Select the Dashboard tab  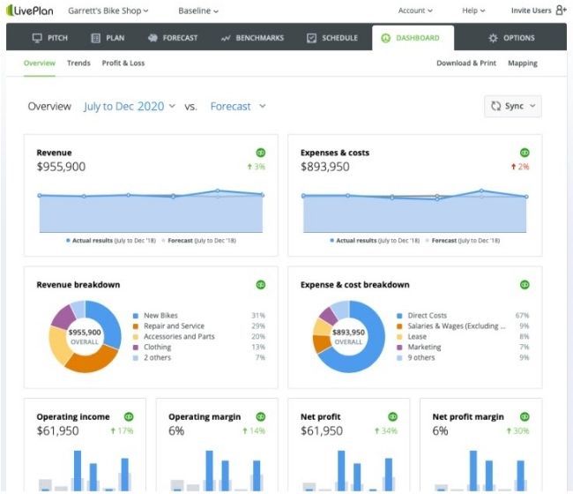coord(413,38)
